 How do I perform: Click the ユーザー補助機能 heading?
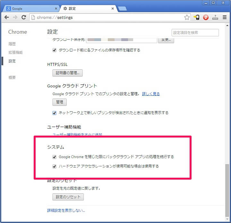click(x=64, y=127)
